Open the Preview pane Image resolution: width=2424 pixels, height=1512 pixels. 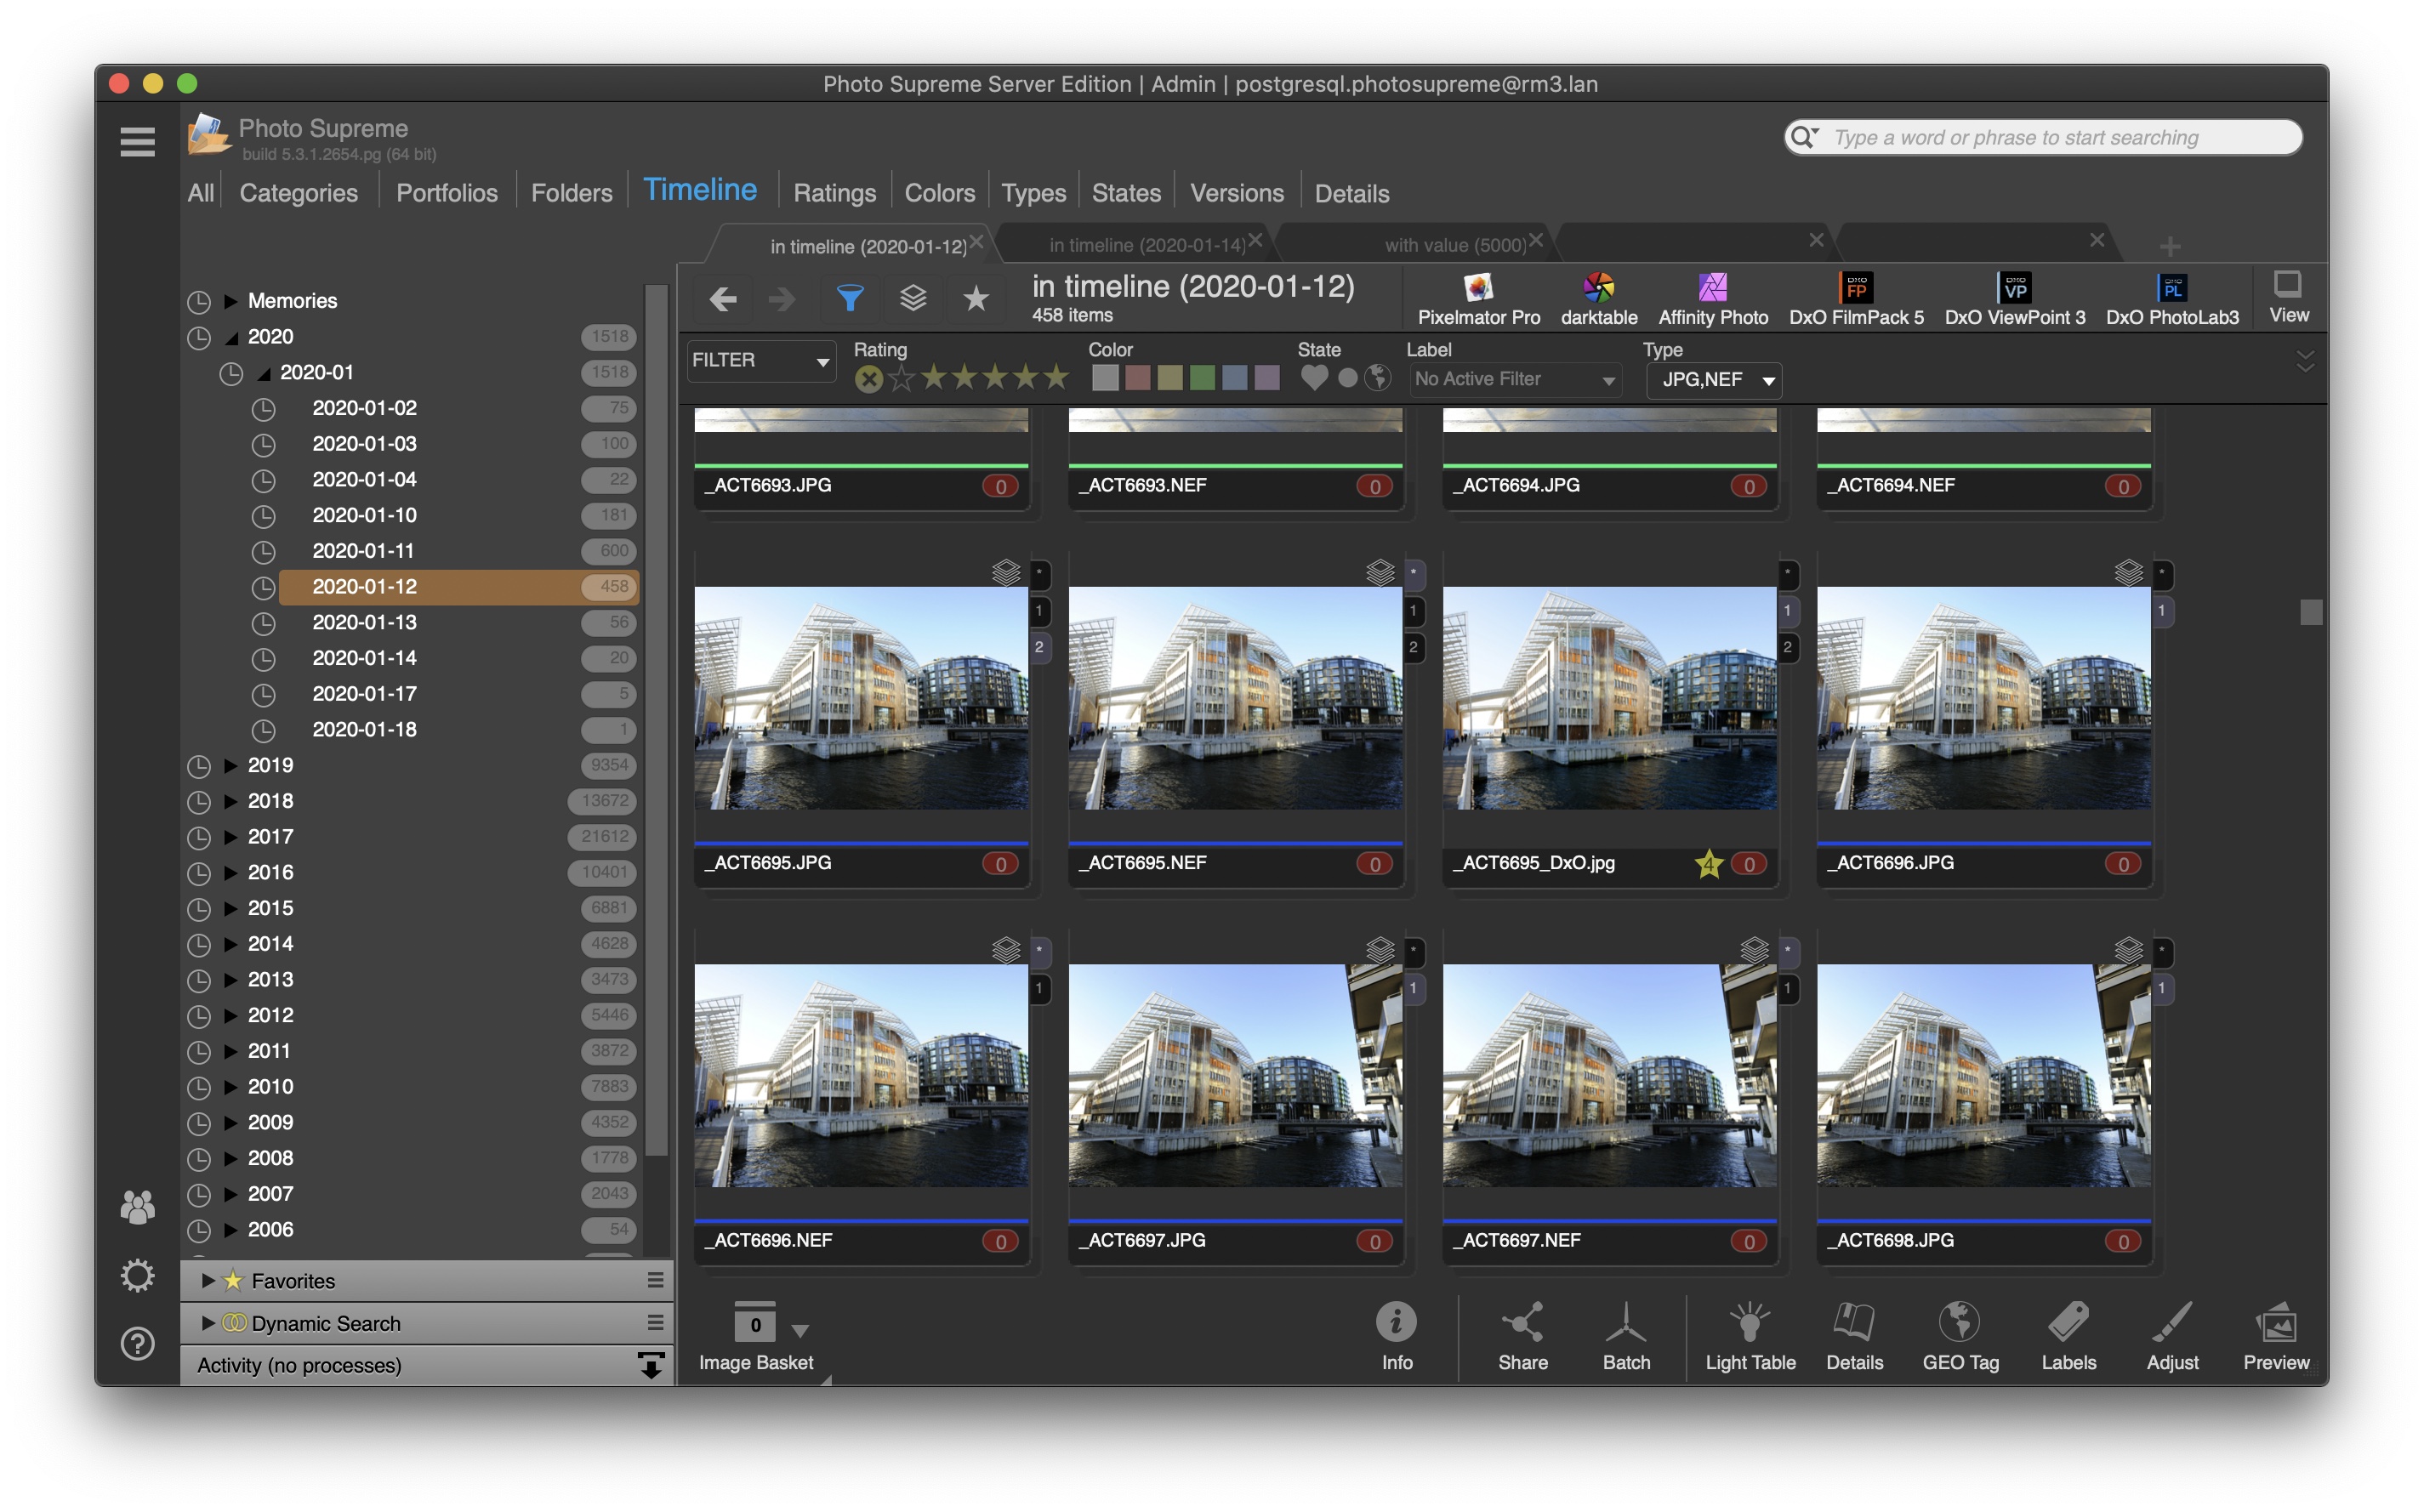[2276, 1337]
